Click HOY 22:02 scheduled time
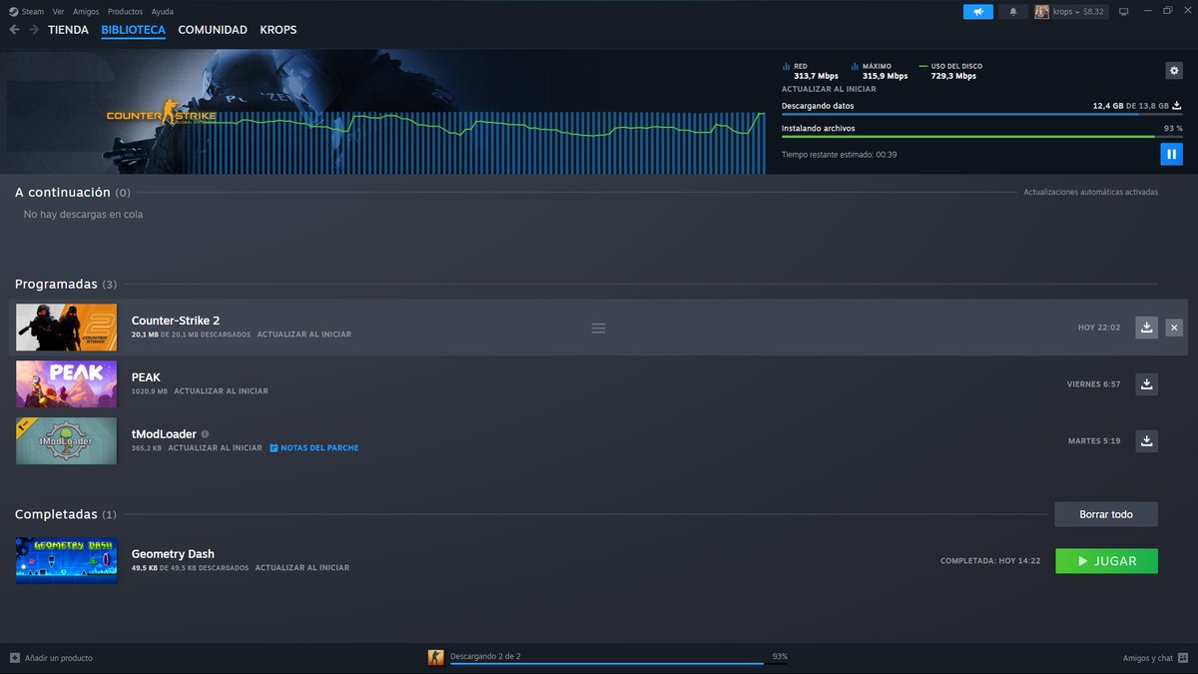Image resolution: width=1198 pixels, height=674 pixels. [x=1099, y=328]
